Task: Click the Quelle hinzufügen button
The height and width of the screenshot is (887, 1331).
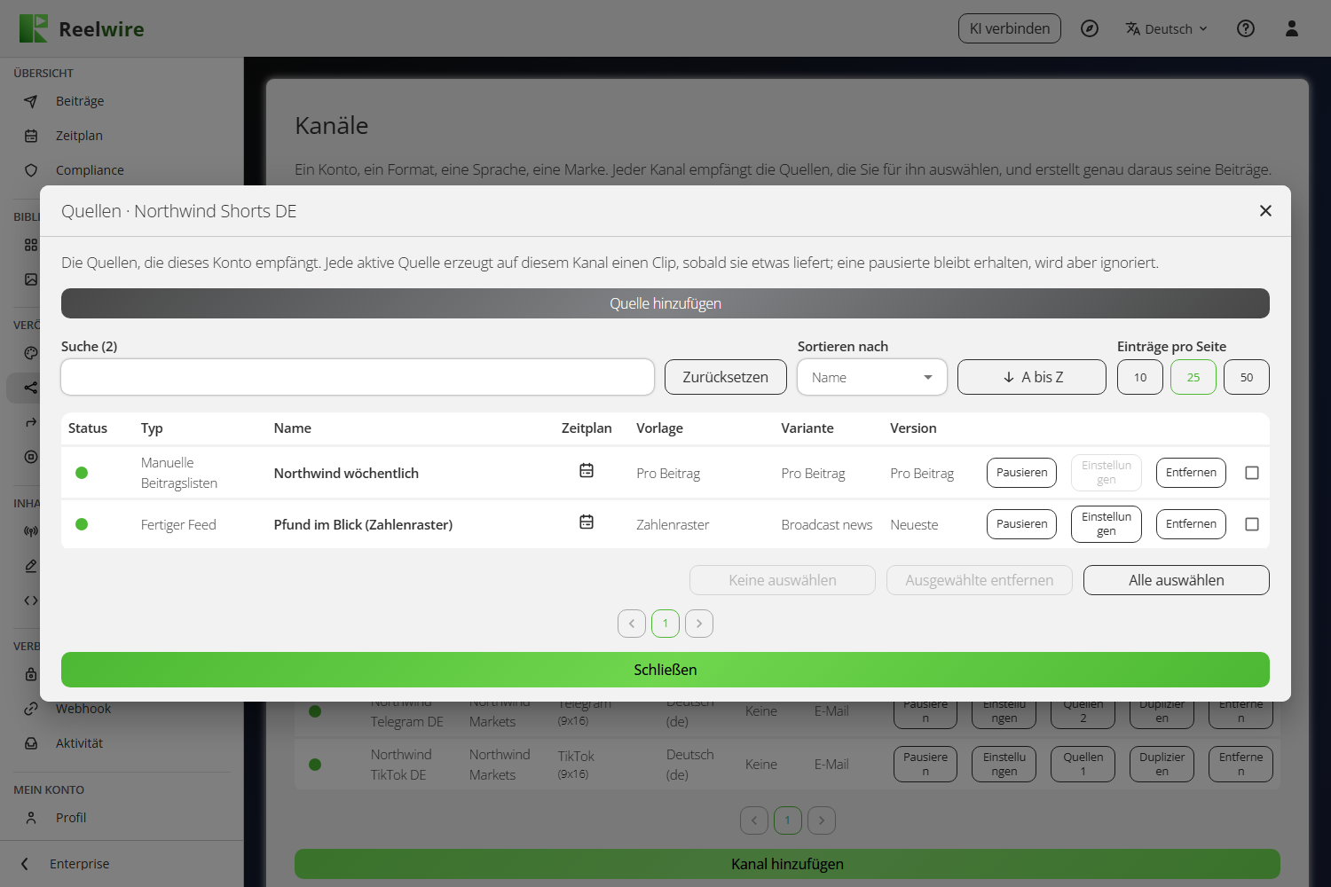Action: pos(665,303)
